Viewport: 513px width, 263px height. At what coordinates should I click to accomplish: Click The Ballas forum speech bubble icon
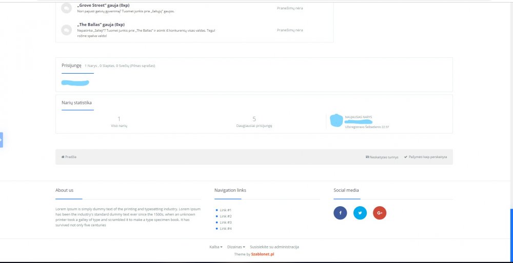coord(66,30)
